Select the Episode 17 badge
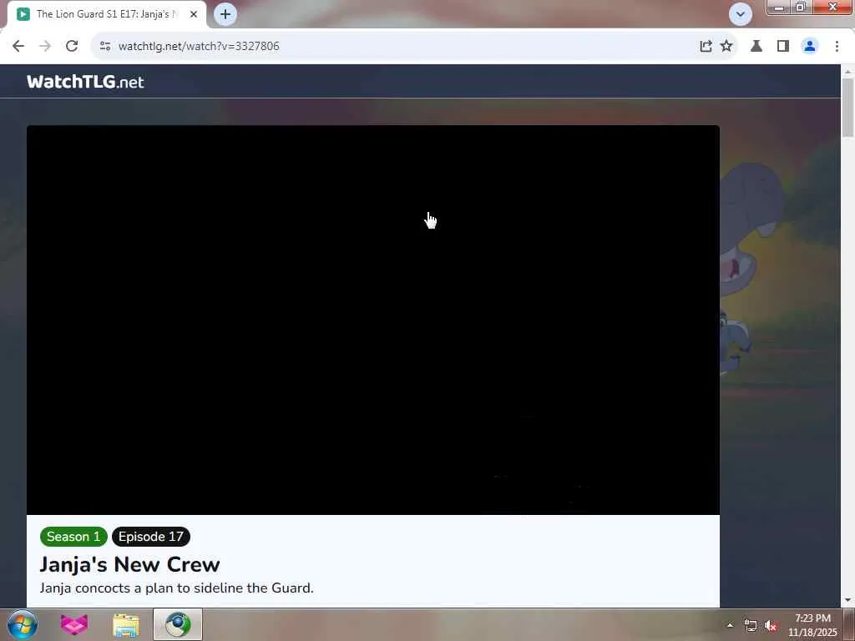Screen dimensions: 855x641 point(151,537)
